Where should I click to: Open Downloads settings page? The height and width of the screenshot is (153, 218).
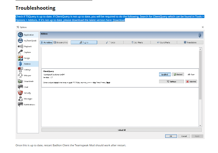pos(28,81)
